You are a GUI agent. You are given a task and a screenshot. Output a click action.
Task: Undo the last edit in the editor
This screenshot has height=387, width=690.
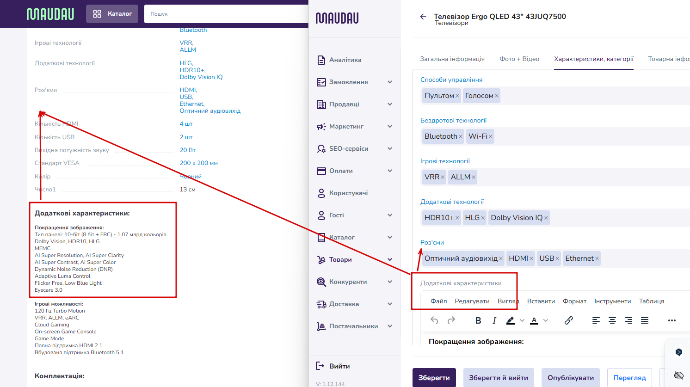click(434, 320)
